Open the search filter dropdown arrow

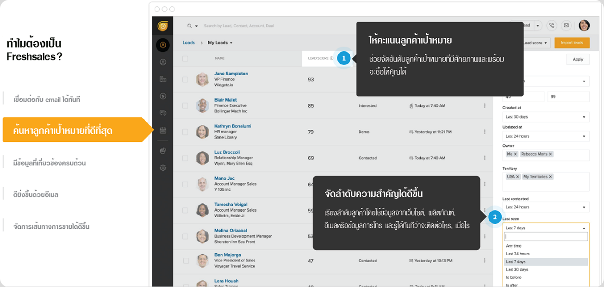click(x=197, y=26)
